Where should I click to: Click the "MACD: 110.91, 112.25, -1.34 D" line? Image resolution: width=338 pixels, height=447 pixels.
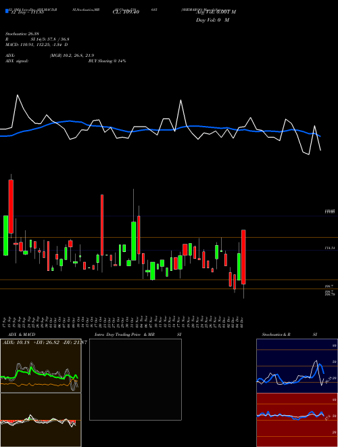point(37,45)
